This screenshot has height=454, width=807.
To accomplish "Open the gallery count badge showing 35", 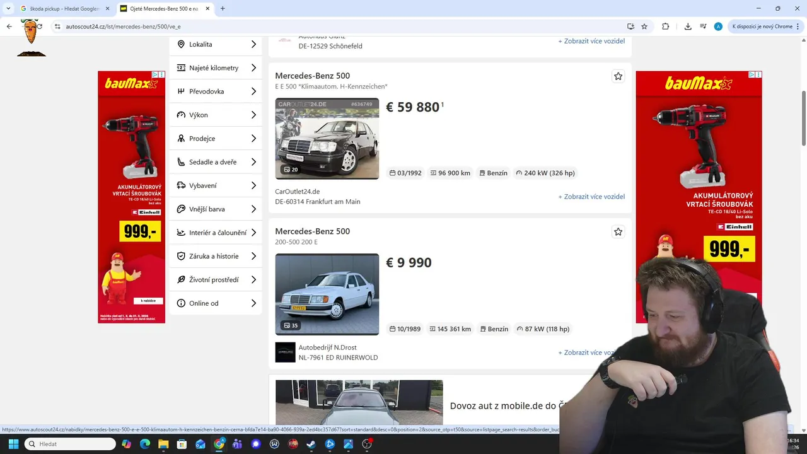I will point(291,325).
